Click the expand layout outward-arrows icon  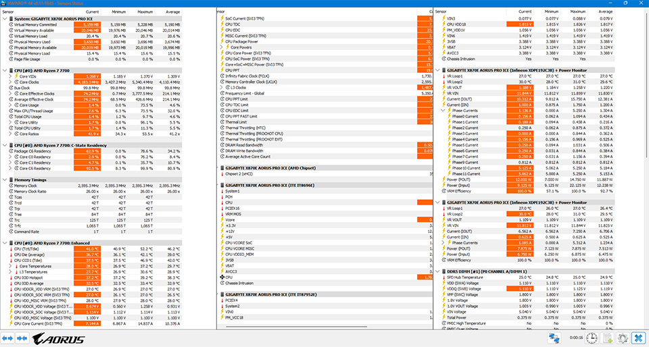point(8,338)
